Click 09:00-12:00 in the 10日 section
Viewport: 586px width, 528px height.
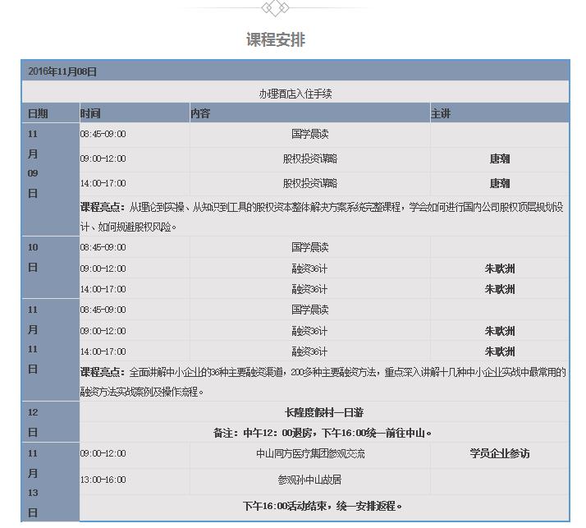pos(103,269)
